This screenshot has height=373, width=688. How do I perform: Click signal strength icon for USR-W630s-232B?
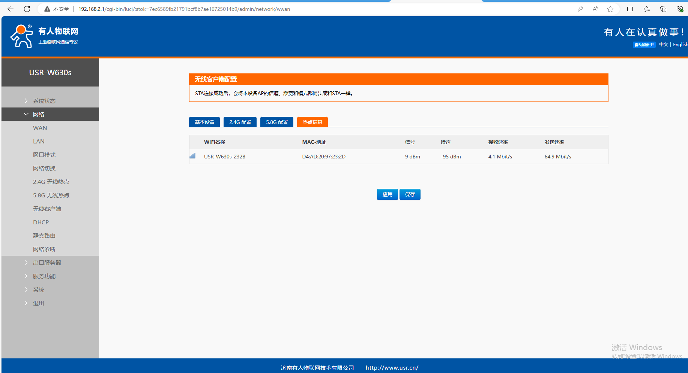coord(192,156)
